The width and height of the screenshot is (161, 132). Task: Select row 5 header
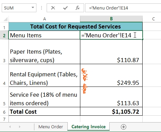point(4,97)
